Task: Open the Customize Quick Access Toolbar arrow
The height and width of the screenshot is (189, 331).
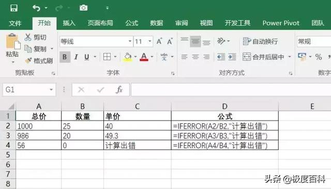Action: coord(107,8)
